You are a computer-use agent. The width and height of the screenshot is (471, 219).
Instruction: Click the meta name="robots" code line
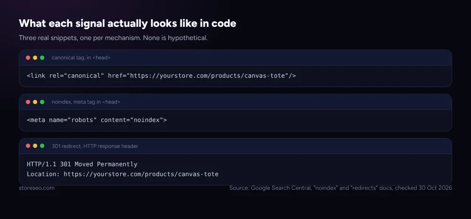[x=97, y=120]
